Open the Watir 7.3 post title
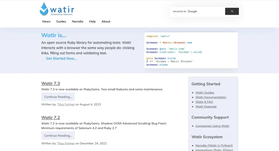 coord(50,83)
